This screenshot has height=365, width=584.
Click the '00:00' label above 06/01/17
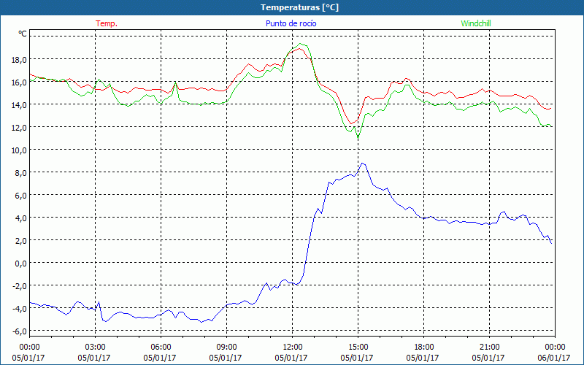click(556, 347)
